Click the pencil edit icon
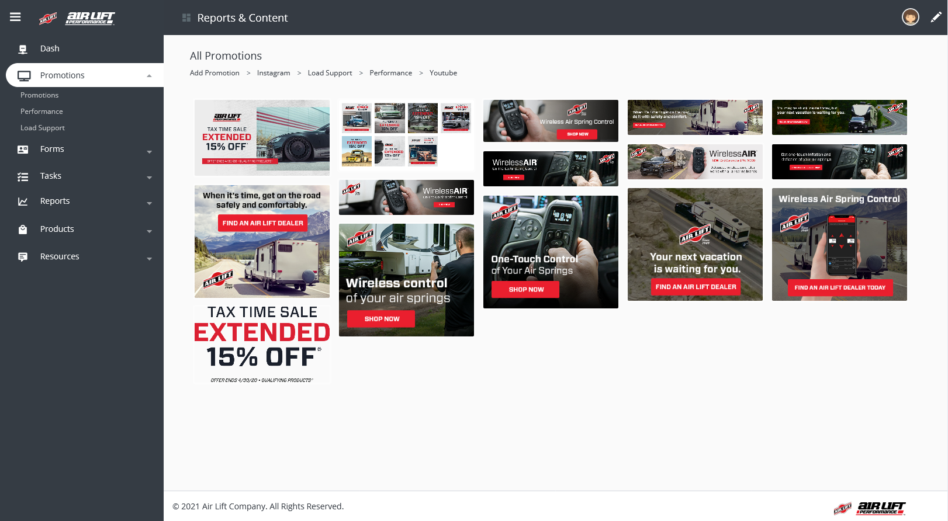The image size is (948, 521). click(936, 17)
